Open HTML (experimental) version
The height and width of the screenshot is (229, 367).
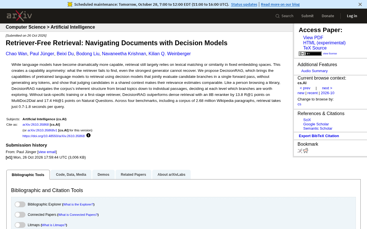pos(324,43)
